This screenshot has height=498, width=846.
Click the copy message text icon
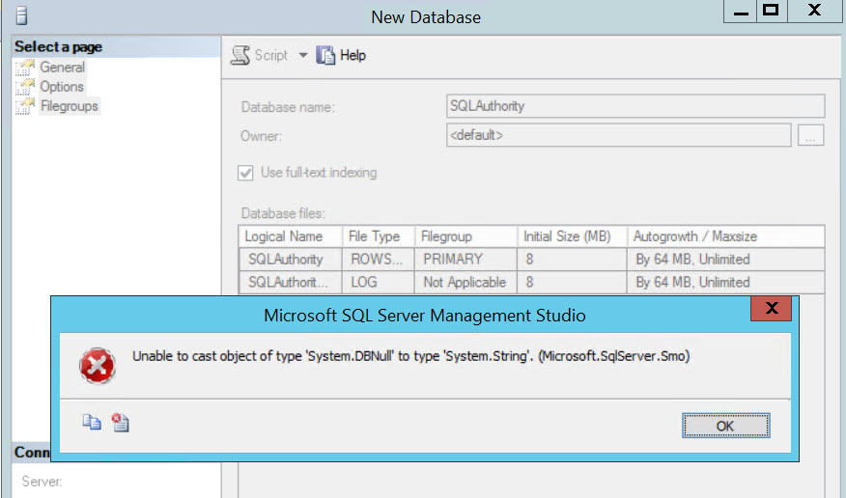tap(92, 423)
